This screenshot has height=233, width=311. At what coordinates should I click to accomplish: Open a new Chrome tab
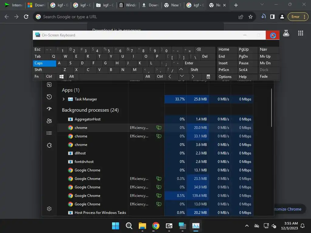click(x=236, y=5)
